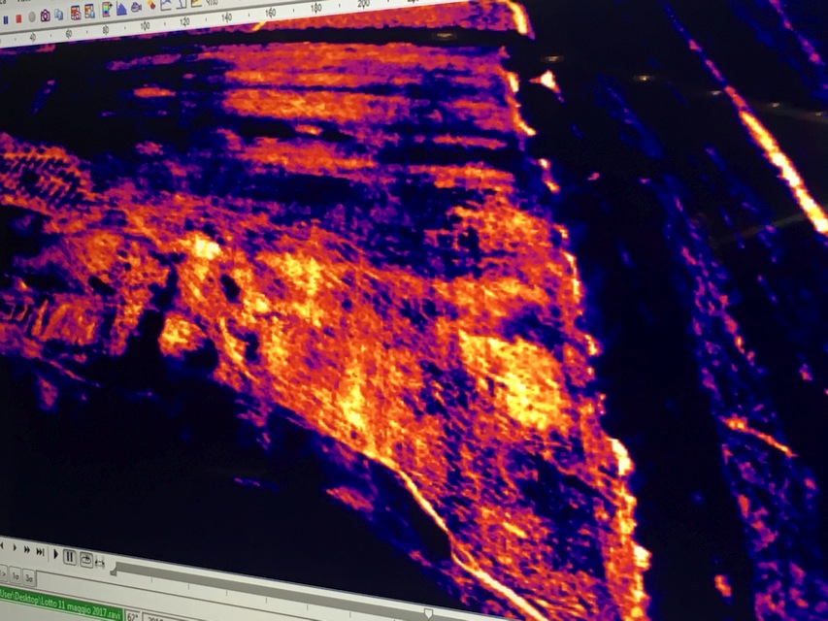Screen dimensions: 828x621
Task: Open the line chart diagram icon
Action: coord(166,4)
